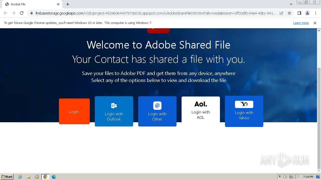Reload the current page
The width and height of the screenshot is (321, 180).
point(22,13)
